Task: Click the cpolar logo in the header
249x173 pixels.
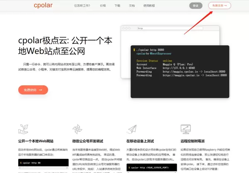Action: point(45,6)
